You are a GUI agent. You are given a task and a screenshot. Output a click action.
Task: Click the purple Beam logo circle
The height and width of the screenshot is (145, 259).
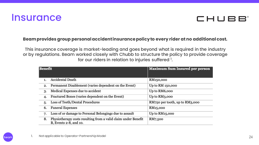8,137
